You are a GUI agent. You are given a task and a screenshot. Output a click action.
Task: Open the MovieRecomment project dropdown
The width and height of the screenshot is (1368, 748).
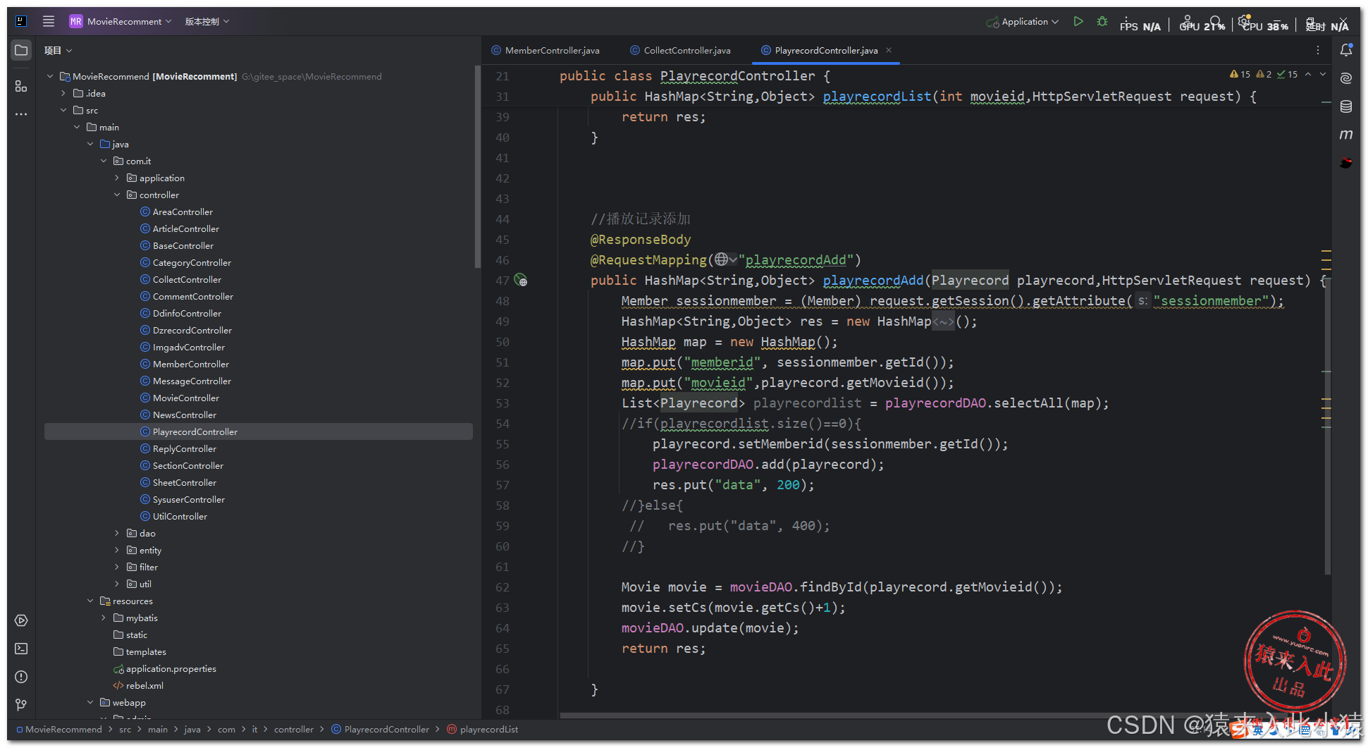[x=121, y=21]
